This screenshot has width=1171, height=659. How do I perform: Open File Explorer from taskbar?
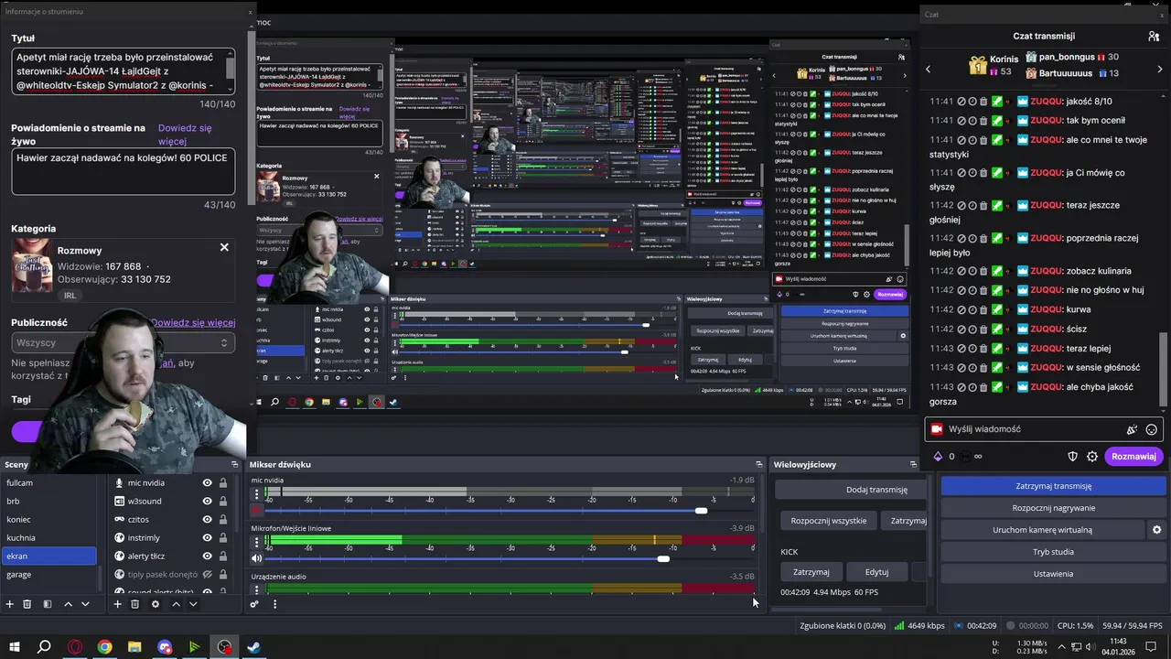tap(134, 647)
